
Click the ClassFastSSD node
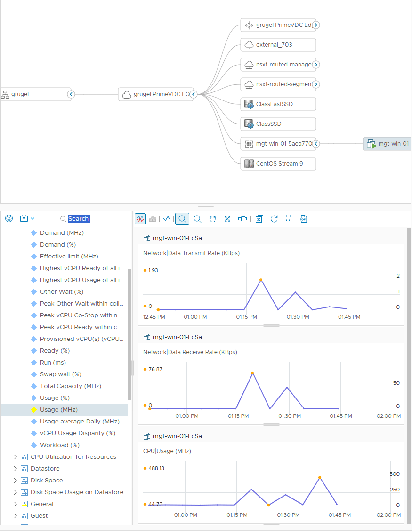278,104
